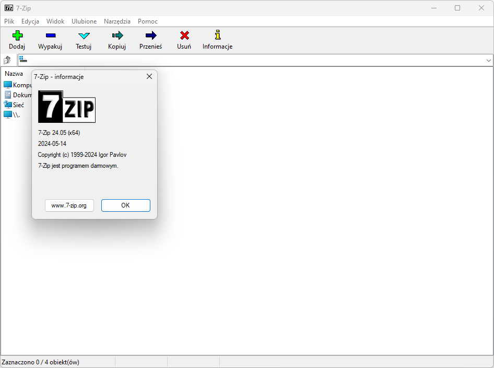Open the Narzędzia menu
Viewport: 494px width, 368px height.
(x=117, y=21)
